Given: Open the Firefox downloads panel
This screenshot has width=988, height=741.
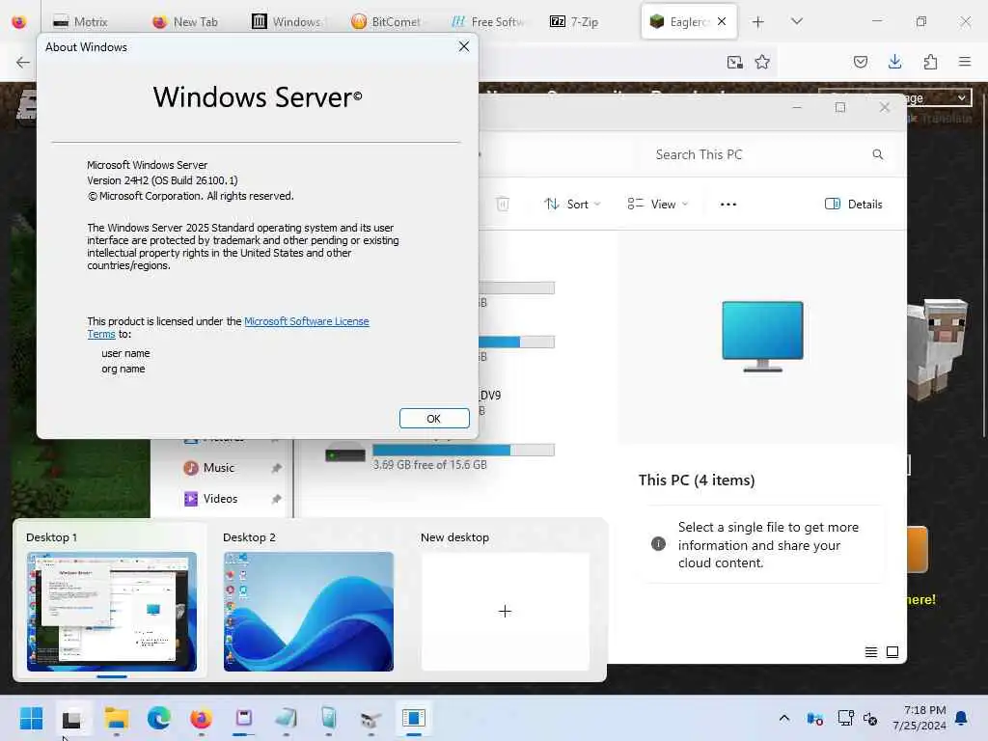Looking at the screenshot, I should 894,62.
